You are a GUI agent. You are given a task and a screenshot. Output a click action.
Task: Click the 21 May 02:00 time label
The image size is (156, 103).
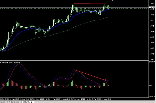click(35, 99)
